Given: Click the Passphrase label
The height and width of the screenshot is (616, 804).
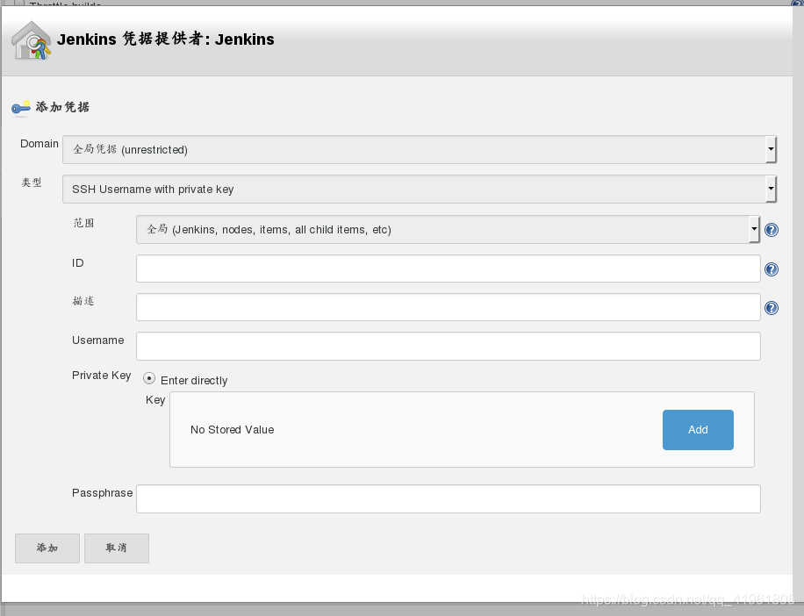Looking at the screenshot, I should (102, 493).
